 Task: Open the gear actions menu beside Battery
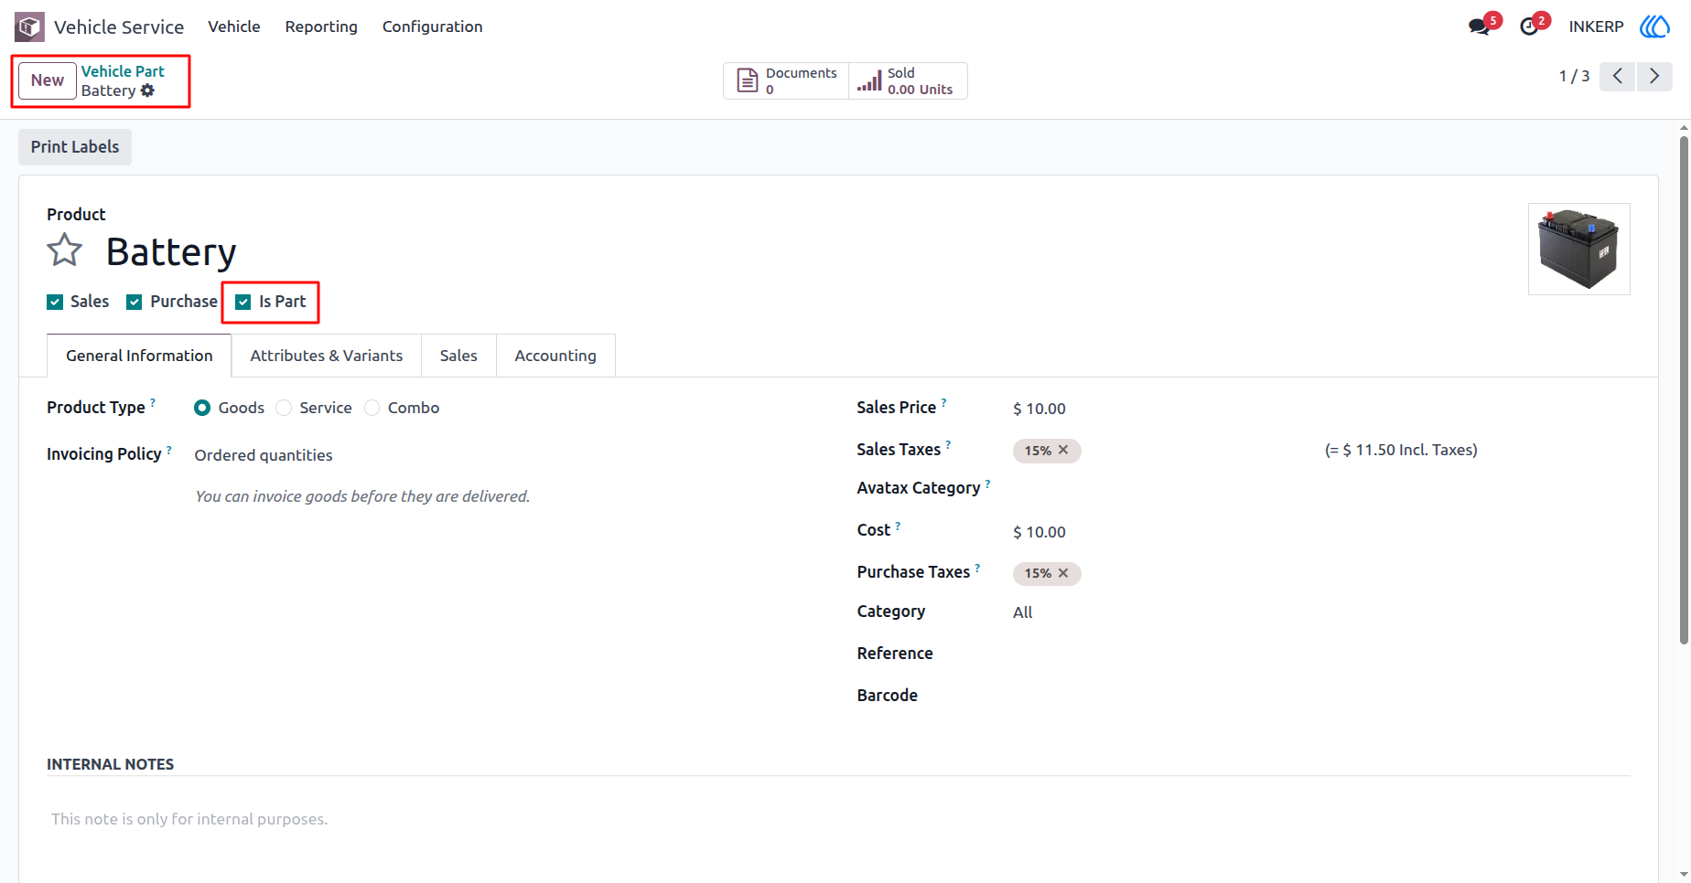147,90
